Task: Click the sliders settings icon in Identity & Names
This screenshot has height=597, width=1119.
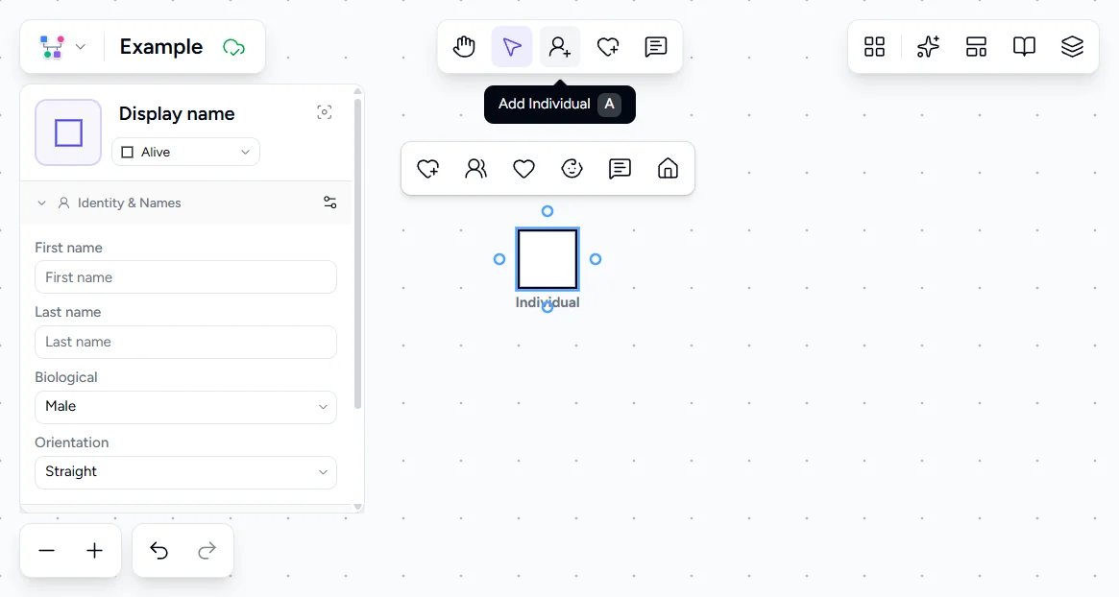Action: pyautogui.click(x=329, y=203)
